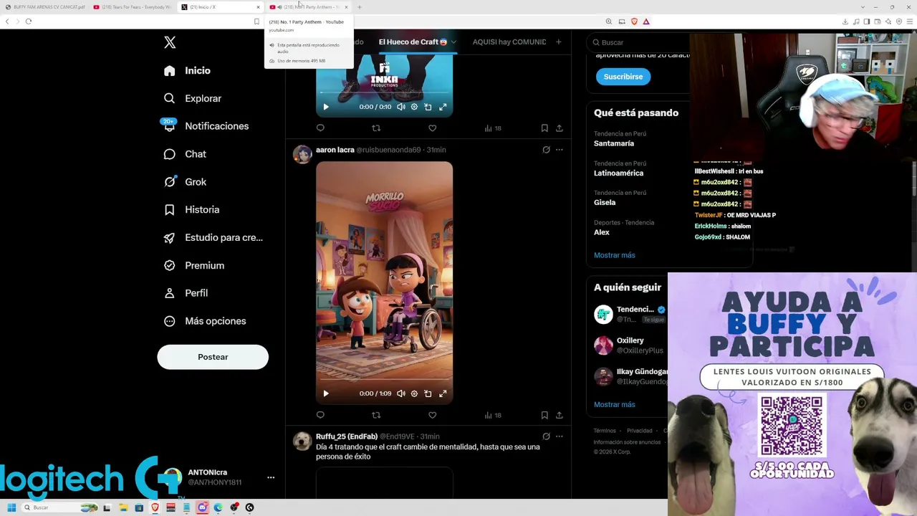This screenshot has height=516, width=917.
Task: Click the Suscribirse button
Action: [623, 77]
